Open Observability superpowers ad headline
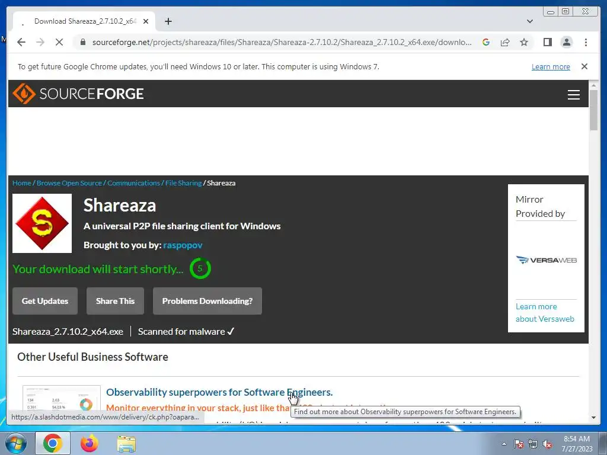 [x=219, y=392]
